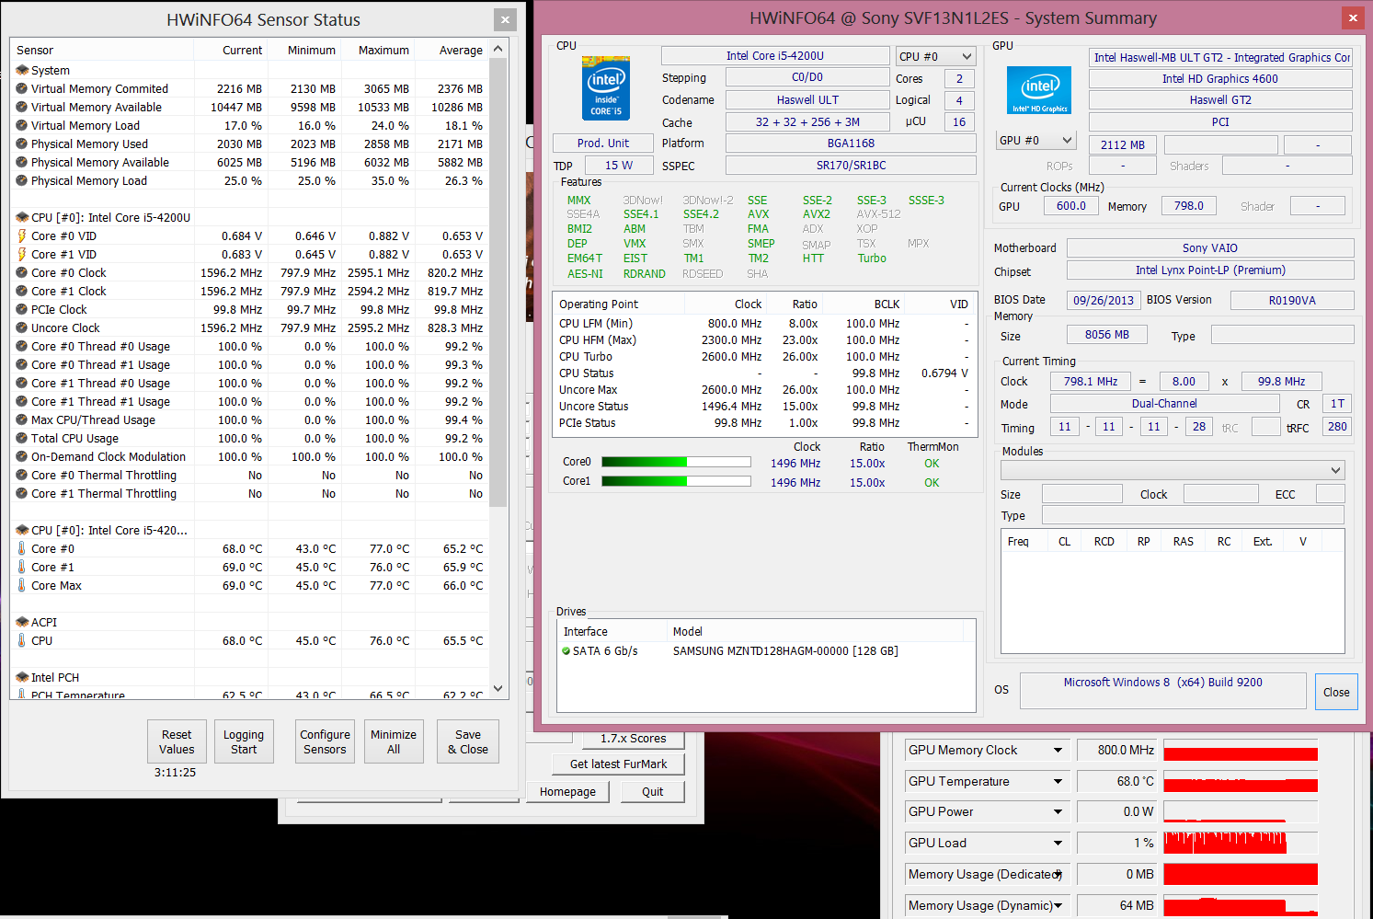Image resolution: width=1373 pixels, height=919 pixels.
Task: Click the Core1 clock load bar
Action: (676, 481)
